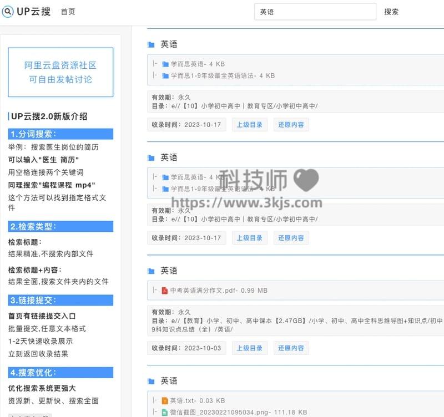The image size is (444, 417).
Task: Click 上级目录 in first result
Action: tap(249, 125)
